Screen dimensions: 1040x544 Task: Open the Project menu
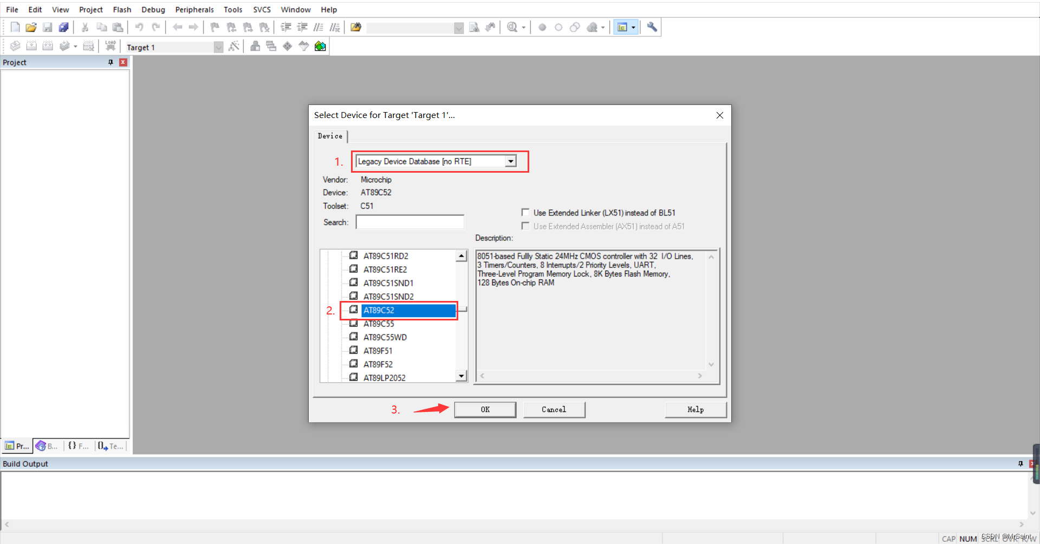[x=91, y=9]
